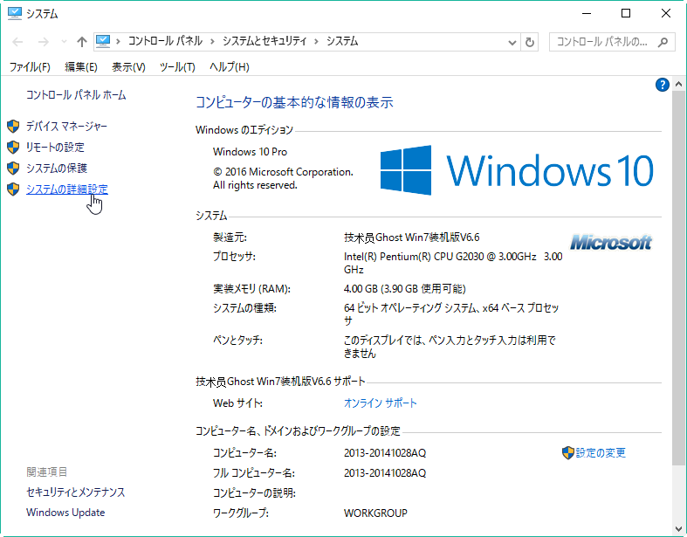Click the forward navigation arrow
The height and width of the screenshot is (537, 687).
[44, 42]
